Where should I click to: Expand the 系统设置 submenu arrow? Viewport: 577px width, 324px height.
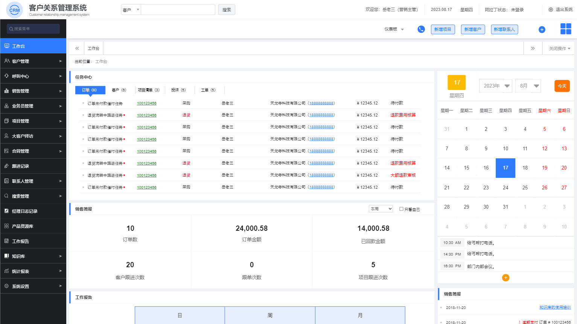[60, 286]
